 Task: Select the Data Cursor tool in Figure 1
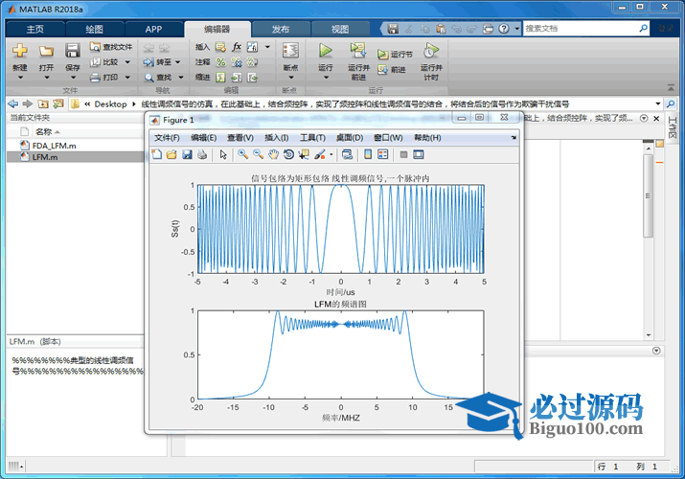click(x=304, y=154)
